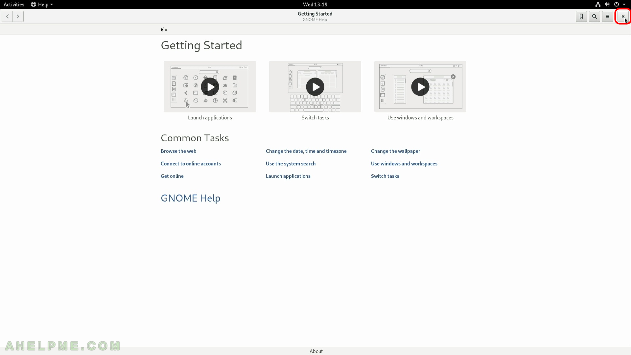Open the Browse the web link

point(178,151)
